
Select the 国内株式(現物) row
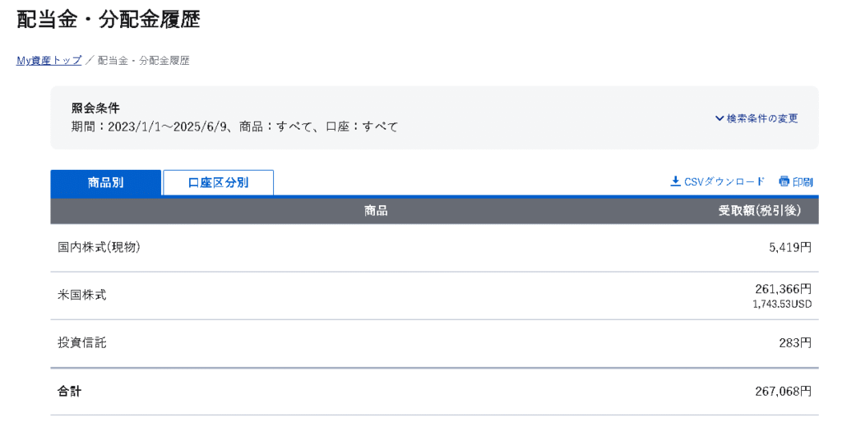(x=434, y=248)
